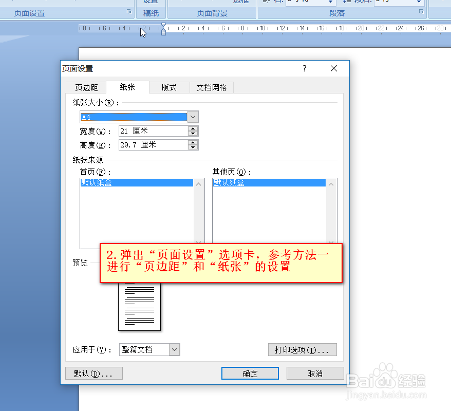The width and height of the screenshot is (451, 411).
Task: Open the 段落 group dialog launcher icon
Action: [x=422, y=12]
